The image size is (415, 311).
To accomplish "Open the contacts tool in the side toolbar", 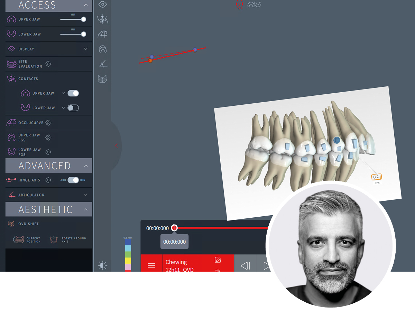I will [x=102, y=19].
